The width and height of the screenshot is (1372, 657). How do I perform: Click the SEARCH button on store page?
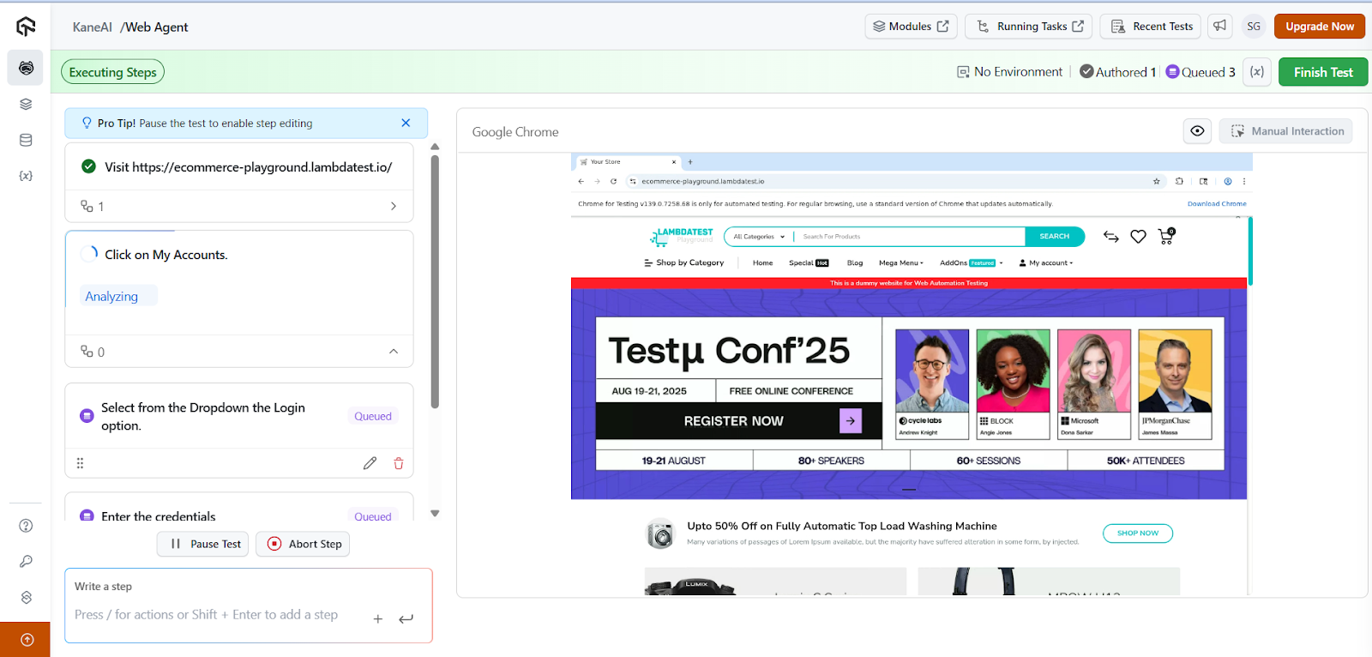point(1054,237)
